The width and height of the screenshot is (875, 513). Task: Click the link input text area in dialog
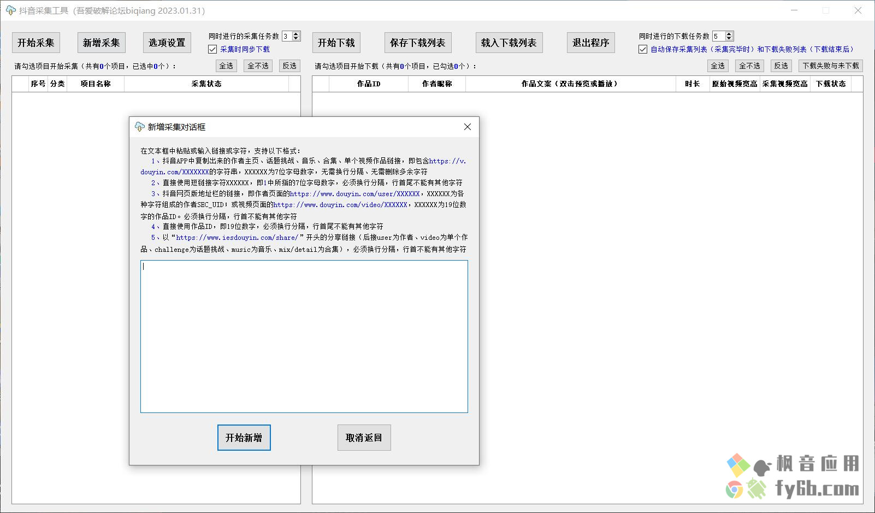point(304,337)
